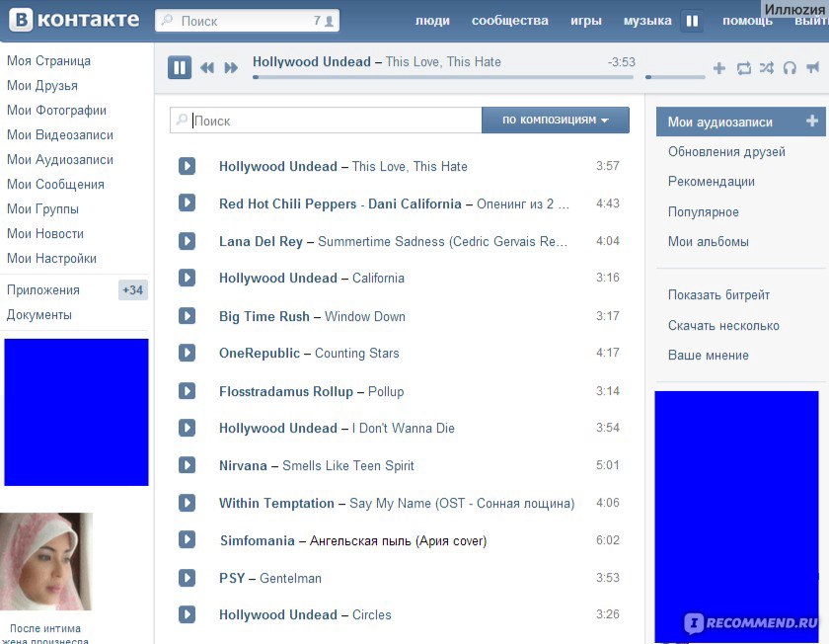The width and height of the screenshot is (829, 644).
Task: Click the +34 applications counter
Action: coord(132,290)
